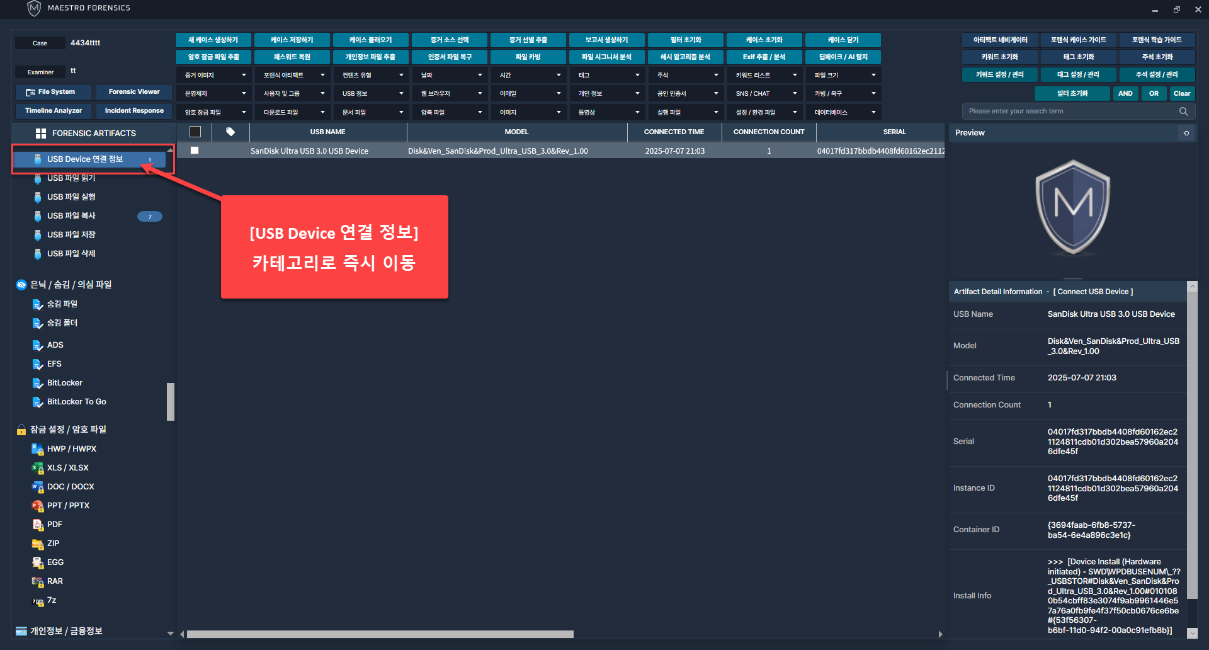Select the AND search operator toggle
The image size is (1209, 650).
pyautogui.click(x=1125, y=93)
